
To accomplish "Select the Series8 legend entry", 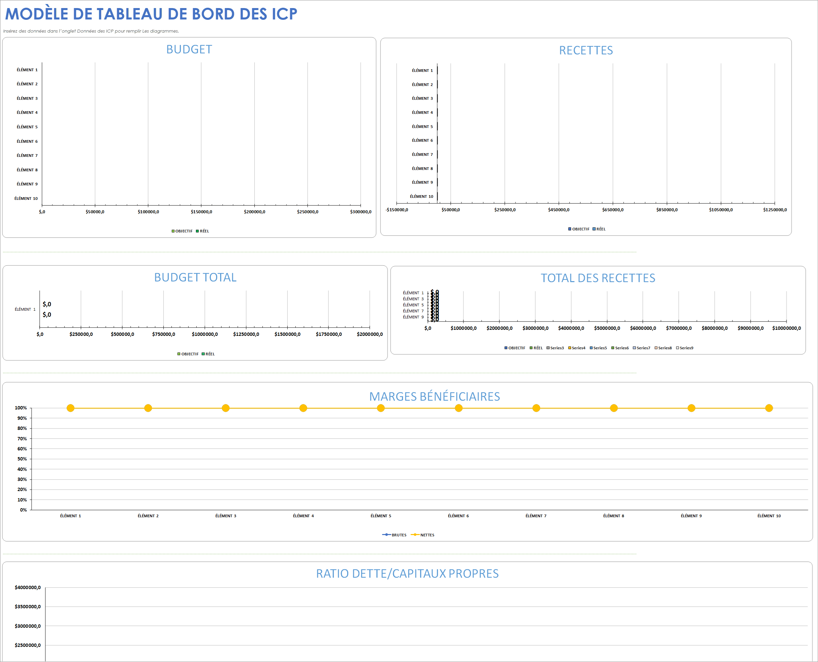I will click(x=663, y=348).
